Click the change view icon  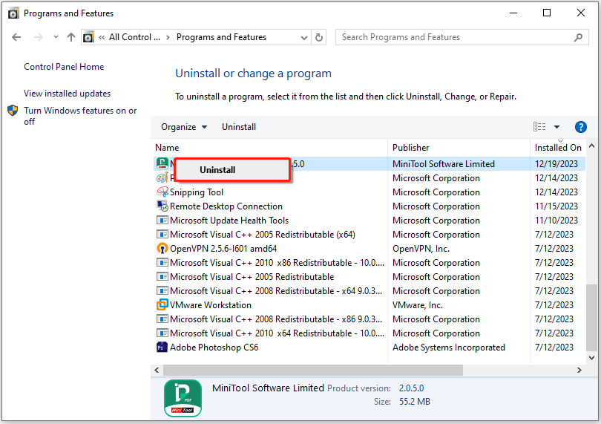click(539, 127)
